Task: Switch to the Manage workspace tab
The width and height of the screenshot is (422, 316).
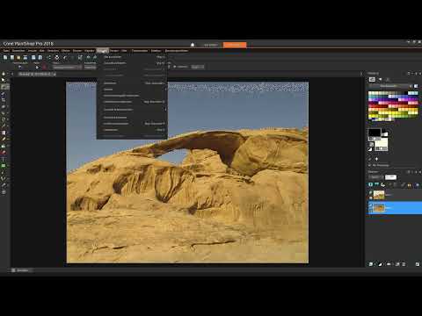Action: 210,45
